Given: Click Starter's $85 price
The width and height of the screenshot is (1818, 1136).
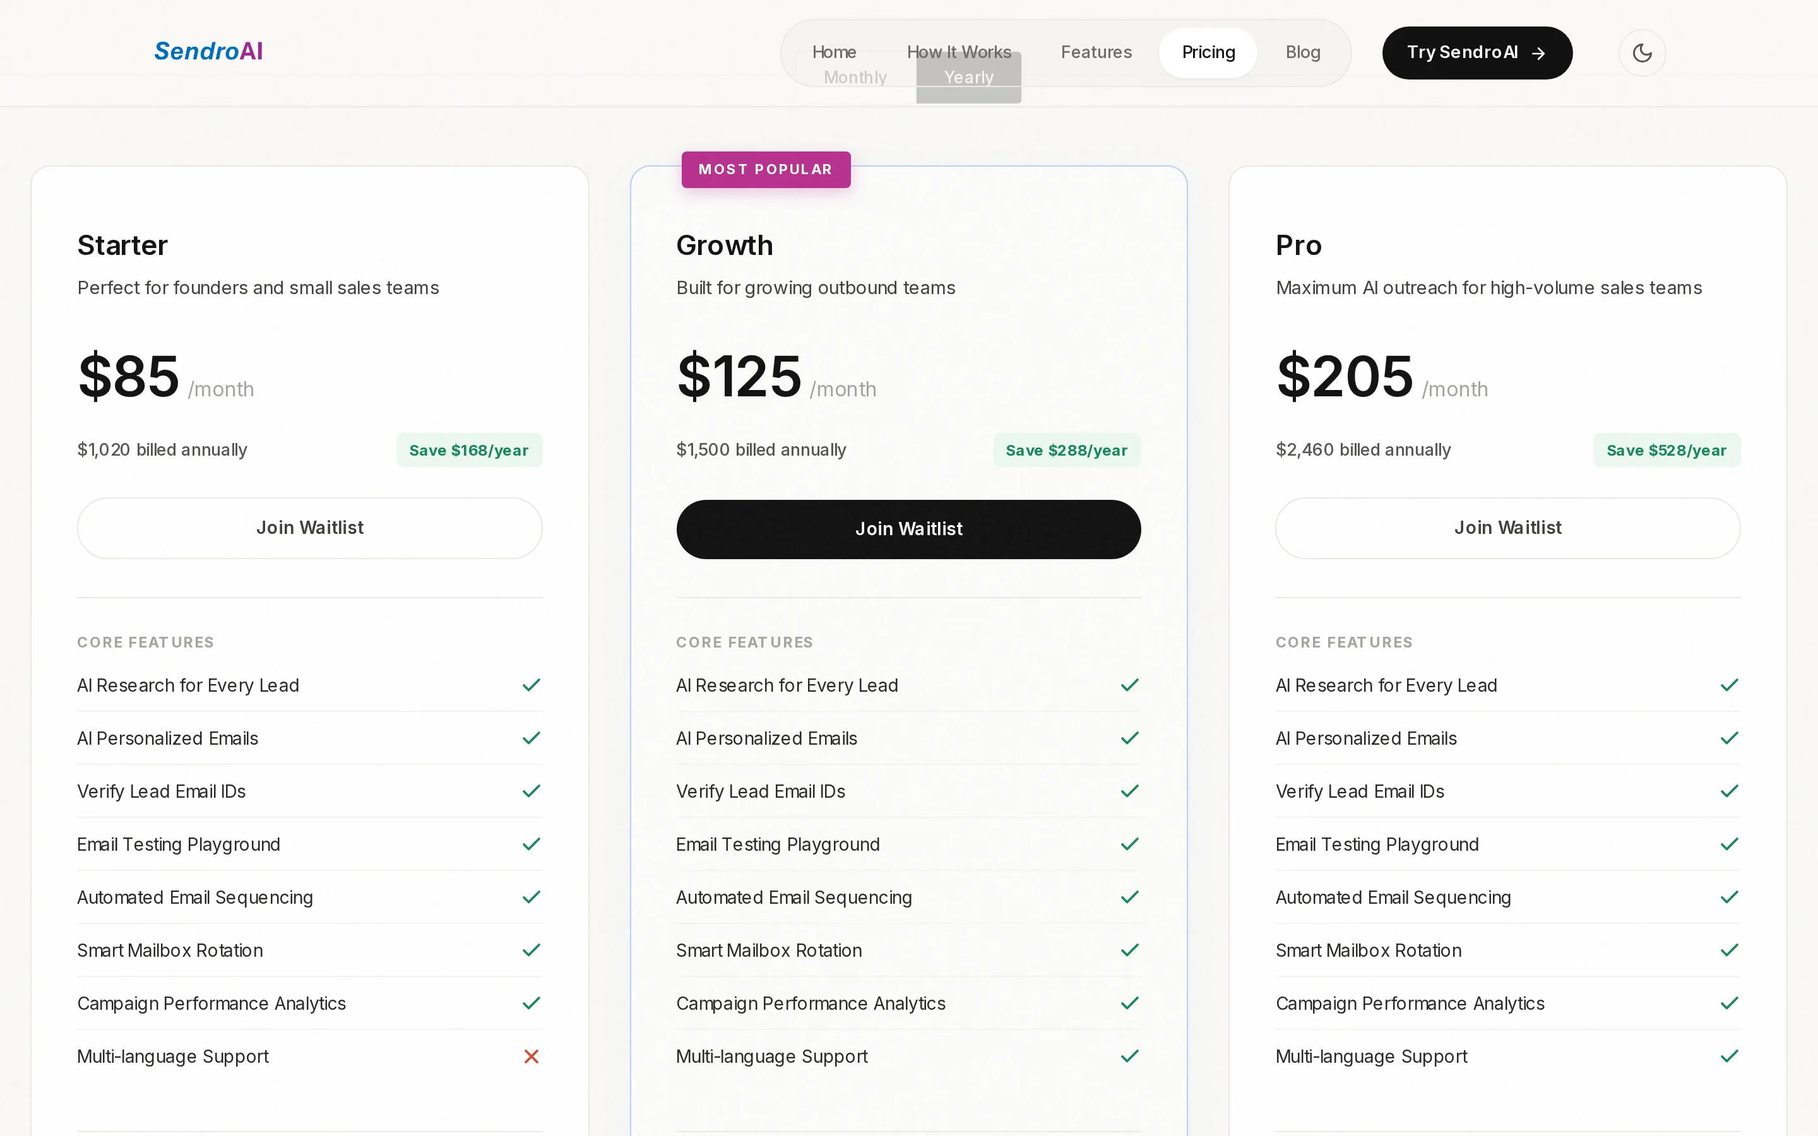Looking at the screenshot, I should 129,376.
